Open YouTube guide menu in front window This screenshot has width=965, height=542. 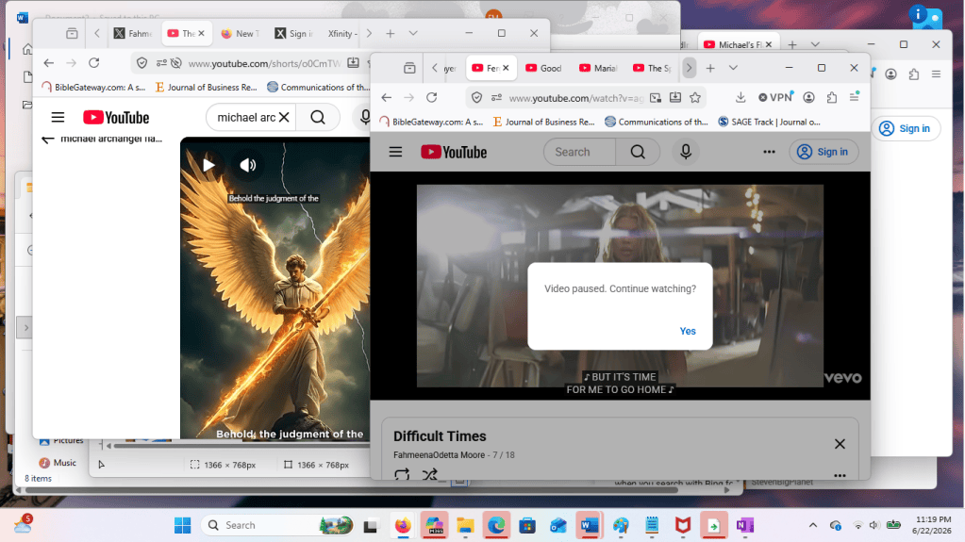396,152
